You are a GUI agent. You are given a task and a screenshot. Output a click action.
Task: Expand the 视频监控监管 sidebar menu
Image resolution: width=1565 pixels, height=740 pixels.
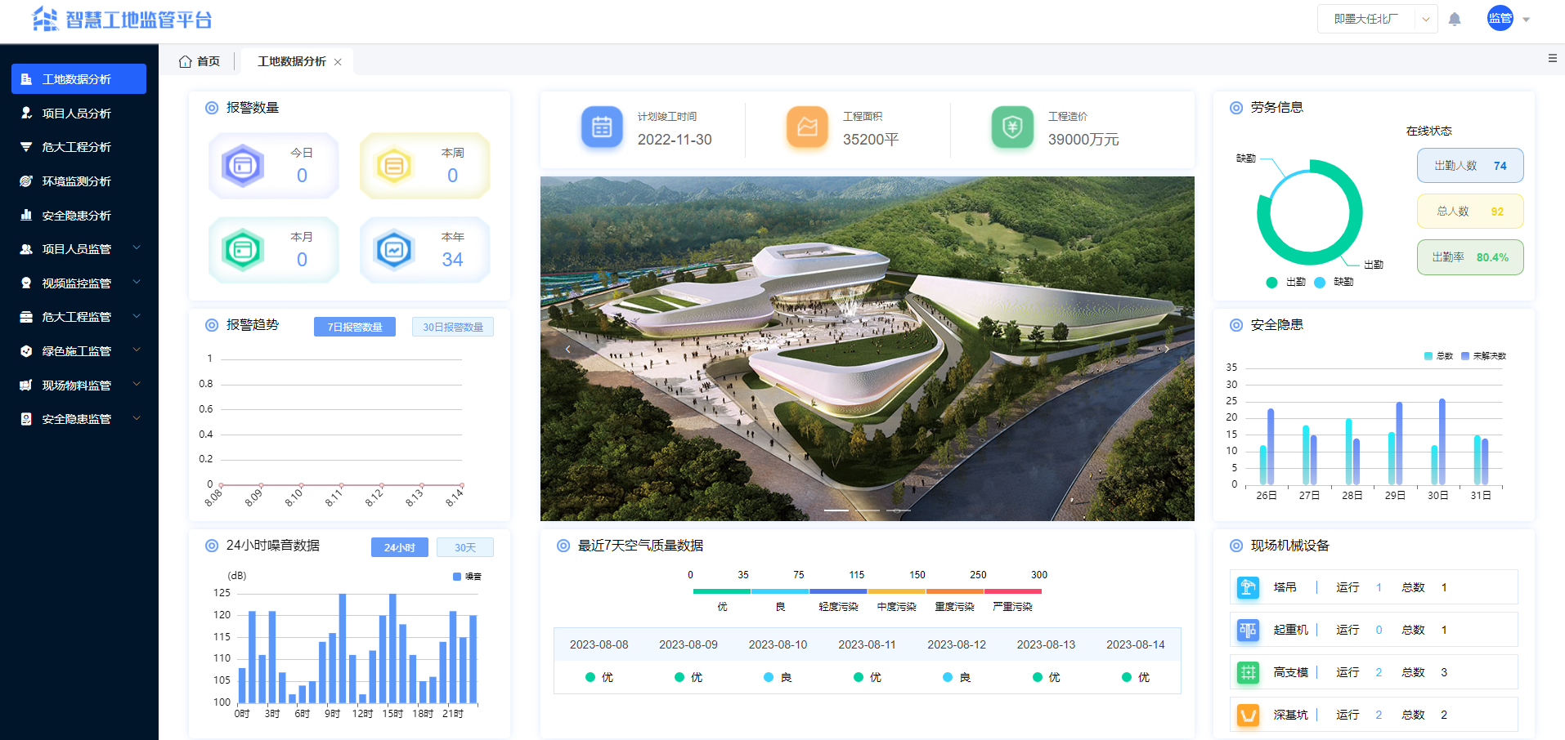coord(78,283)
